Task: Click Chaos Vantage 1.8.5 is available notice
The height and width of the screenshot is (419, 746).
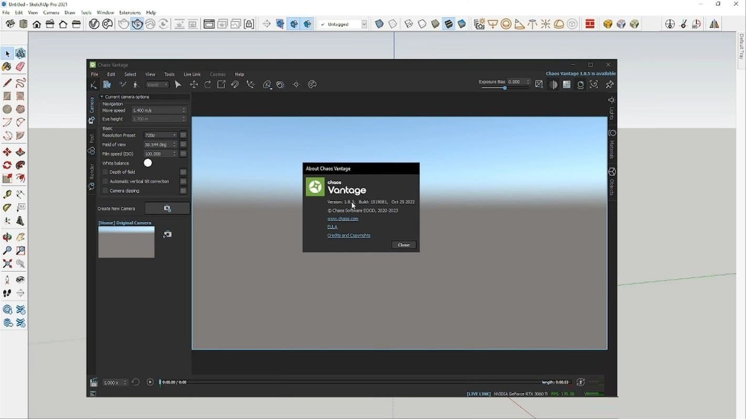Action: [581, 74]
